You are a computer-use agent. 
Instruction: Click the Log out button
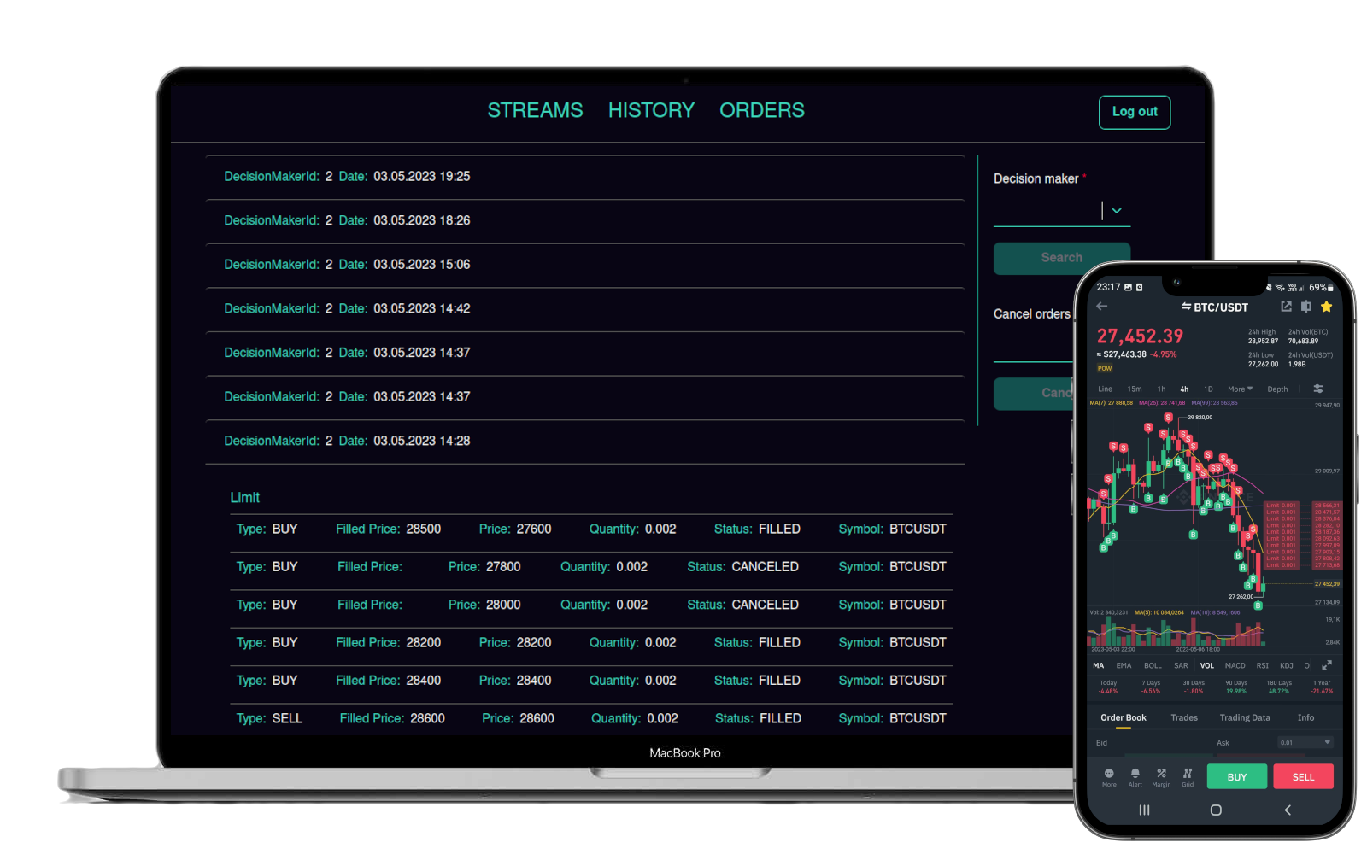[x=1134, y=112]
